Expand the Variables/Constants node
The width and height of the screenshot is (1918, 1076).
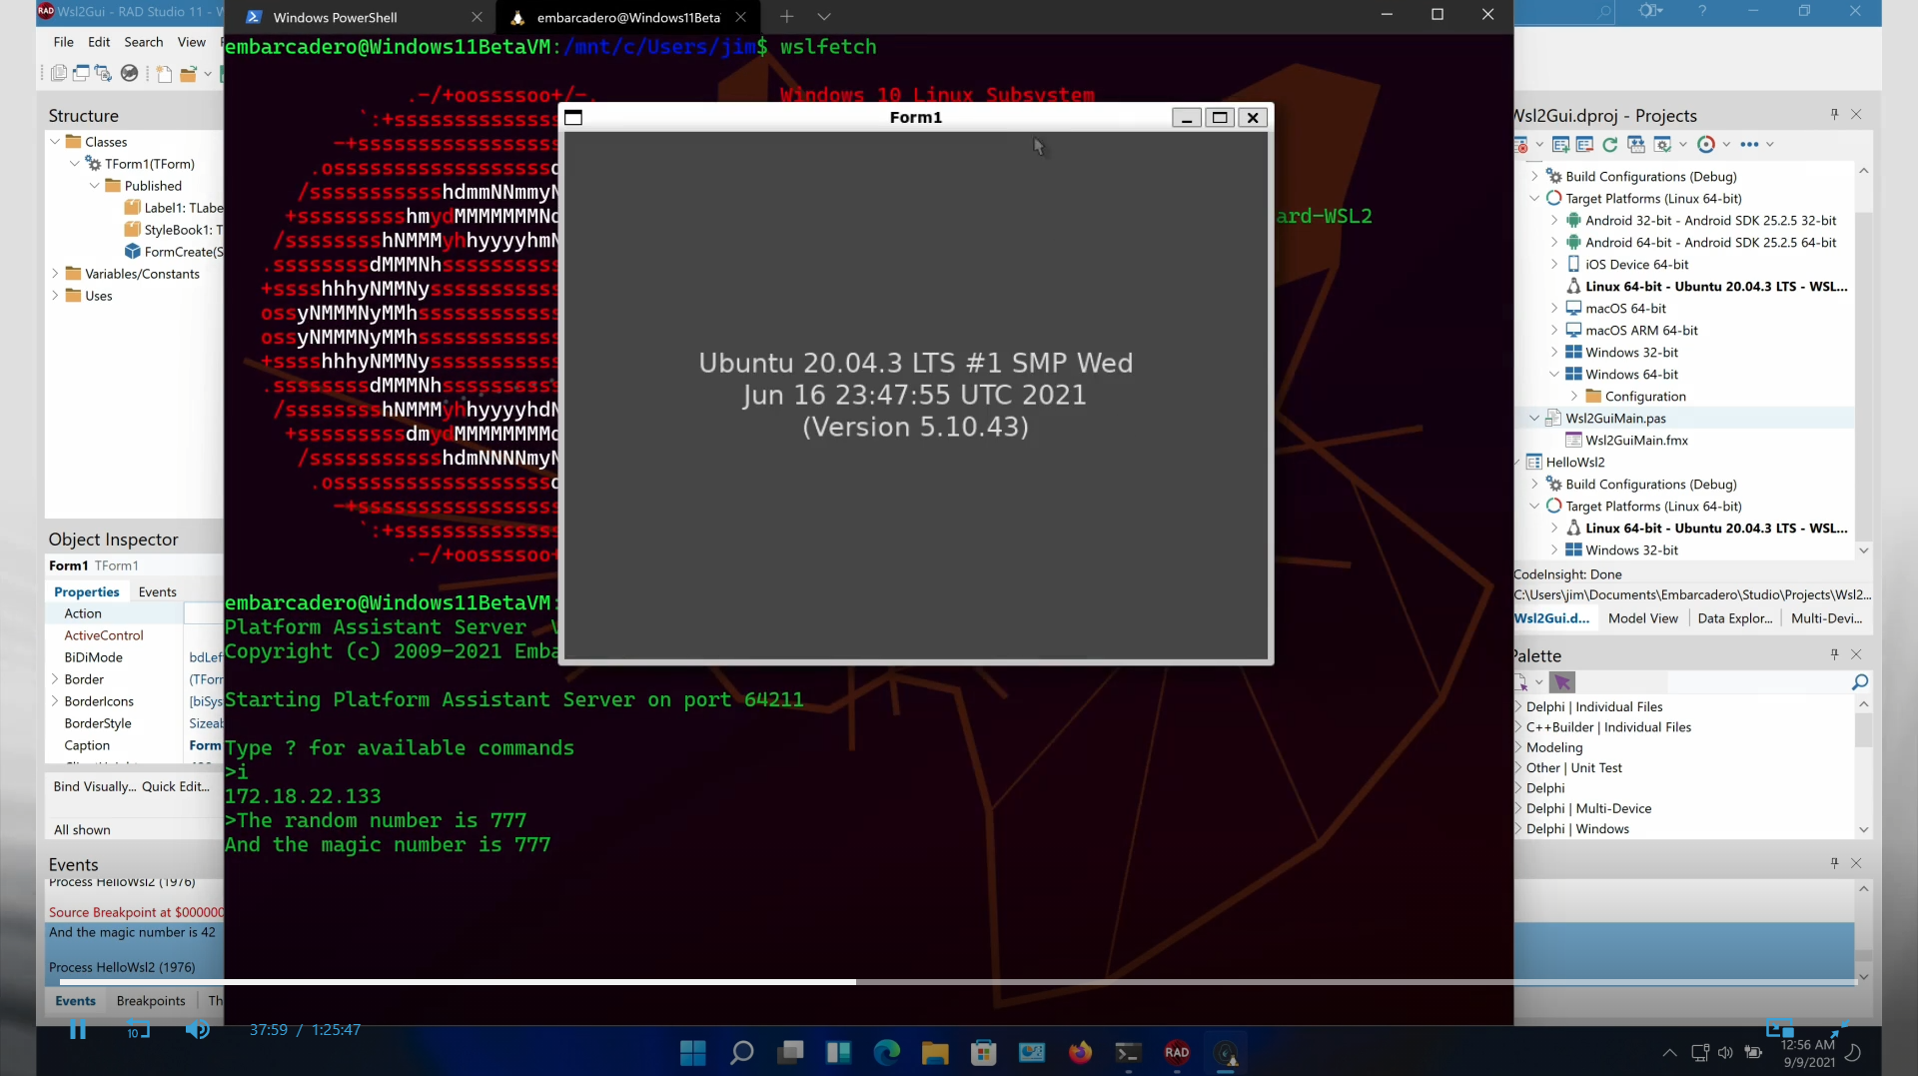(x=55, y=274)
